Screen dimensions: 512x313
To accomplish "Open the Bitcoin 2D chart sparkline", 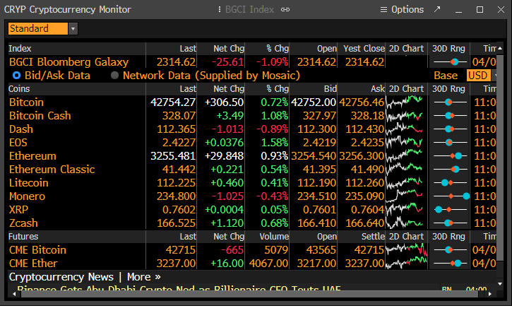I will click(x=407, y=102).
